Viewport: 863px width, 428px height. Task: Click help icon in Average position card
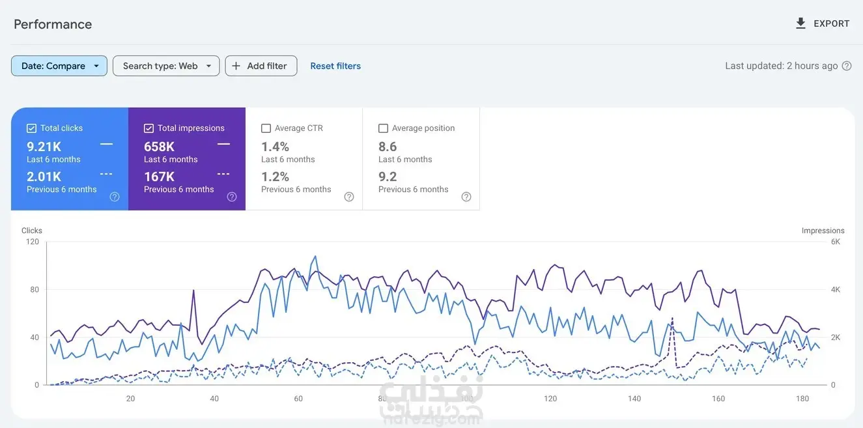466,197
